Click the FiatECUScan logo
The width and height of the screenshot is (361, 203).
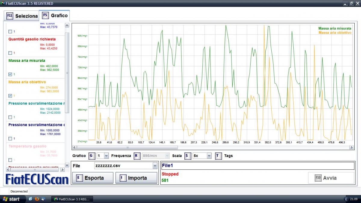(x=37, y=179)
